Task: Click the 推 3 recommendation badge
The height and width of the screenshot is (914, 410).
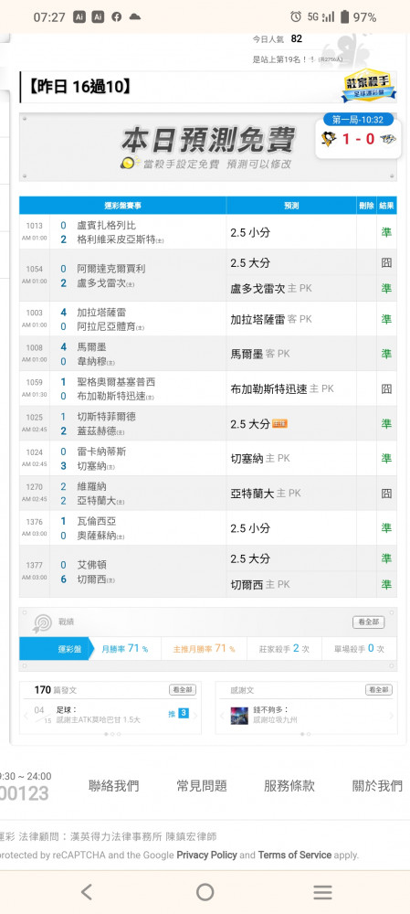Action: (178, 713)
